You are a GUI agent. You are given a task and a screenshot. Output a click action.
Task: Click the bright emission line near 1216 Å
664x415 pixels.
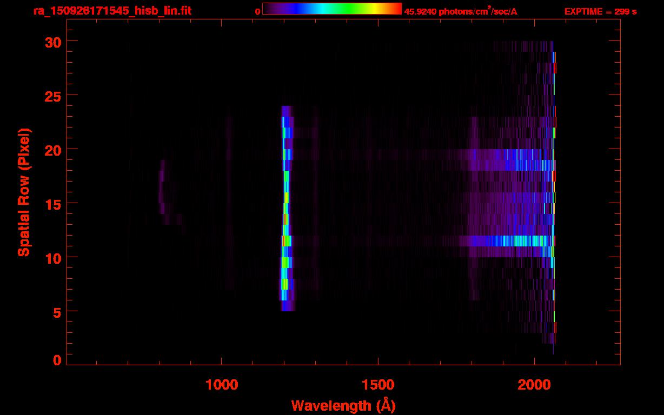tap(286, 209)
